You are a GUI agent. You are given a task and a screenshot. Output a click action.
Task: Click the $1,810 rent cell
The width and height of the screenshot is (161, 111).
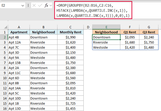click(70, 88)
